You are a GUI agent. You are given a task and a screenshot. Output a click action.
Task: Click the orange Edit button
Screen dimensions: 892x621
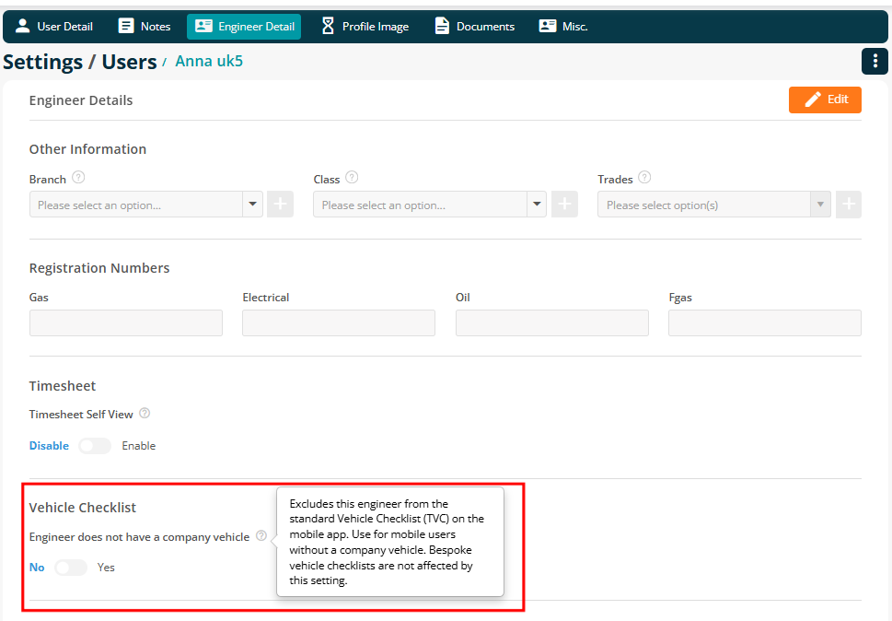click(825, 100)
